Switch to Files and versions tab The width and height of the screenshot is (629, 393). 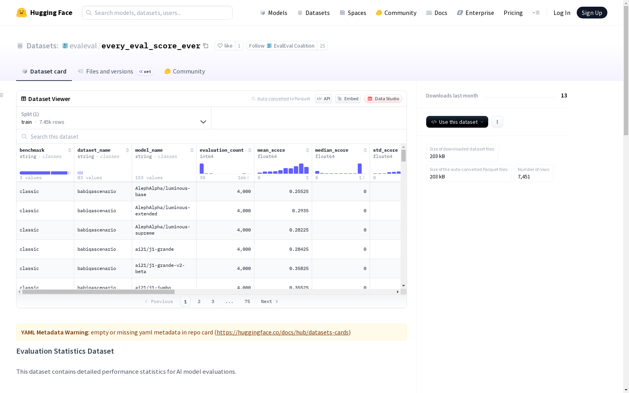(x=115, y=72)
